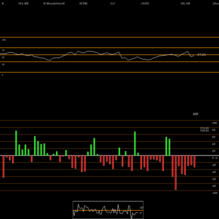Click the RSI line end point near 47.24

click(194, 56)
